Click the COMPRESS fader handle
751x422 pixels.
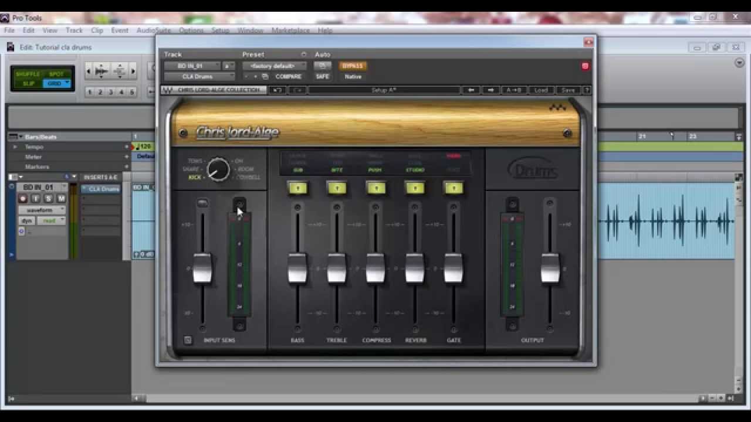pos(375,268)
